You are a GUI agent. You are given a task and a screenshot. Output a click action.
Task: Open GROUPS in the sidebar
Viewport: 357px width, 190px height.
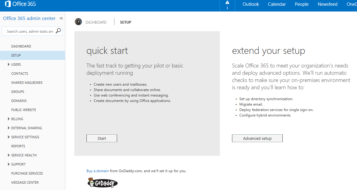pyautogui.click(x=18, y=92)
